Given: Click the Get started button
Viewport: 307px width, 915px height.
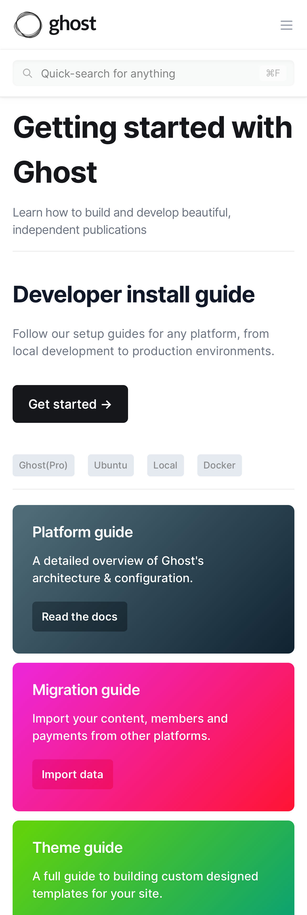Looking at the screenshot, I should point(70,404).
